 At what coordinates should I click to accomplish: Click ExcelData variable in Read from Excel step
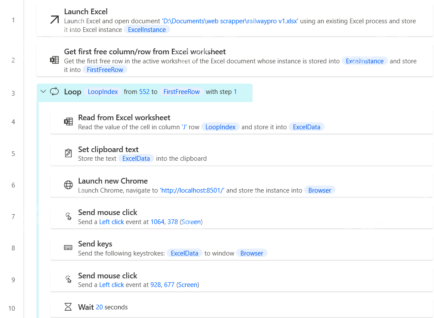[306, 127]
